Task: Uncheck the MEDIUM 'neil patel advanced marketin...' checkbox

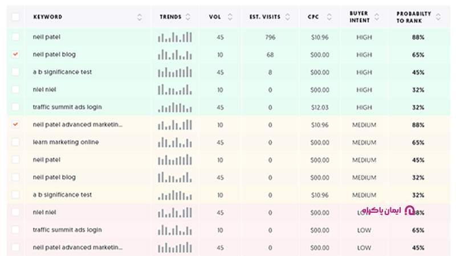Action: [15, 125]
